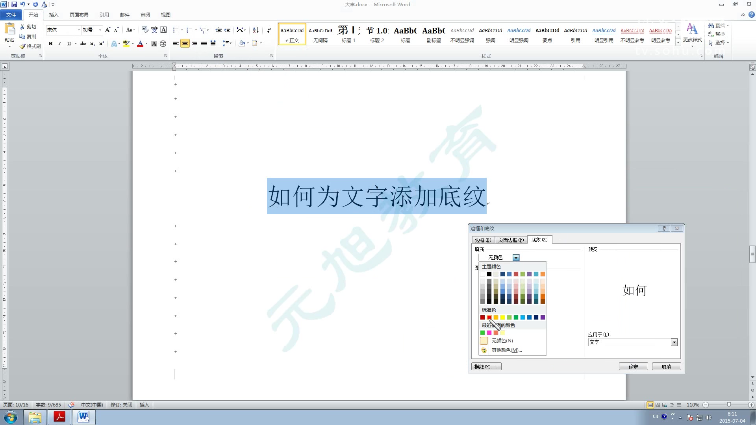Open Adobe Reader from the taskbar
The width and height of the screenshot is (756, 425).
[x=59, y=417]
